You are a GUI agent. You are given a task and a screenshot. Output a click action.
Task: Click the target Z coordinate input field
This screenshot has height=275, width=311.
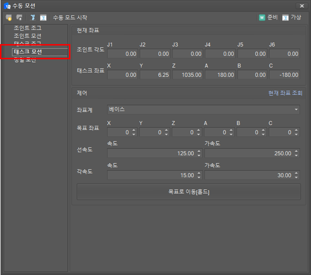pos(183,132)
